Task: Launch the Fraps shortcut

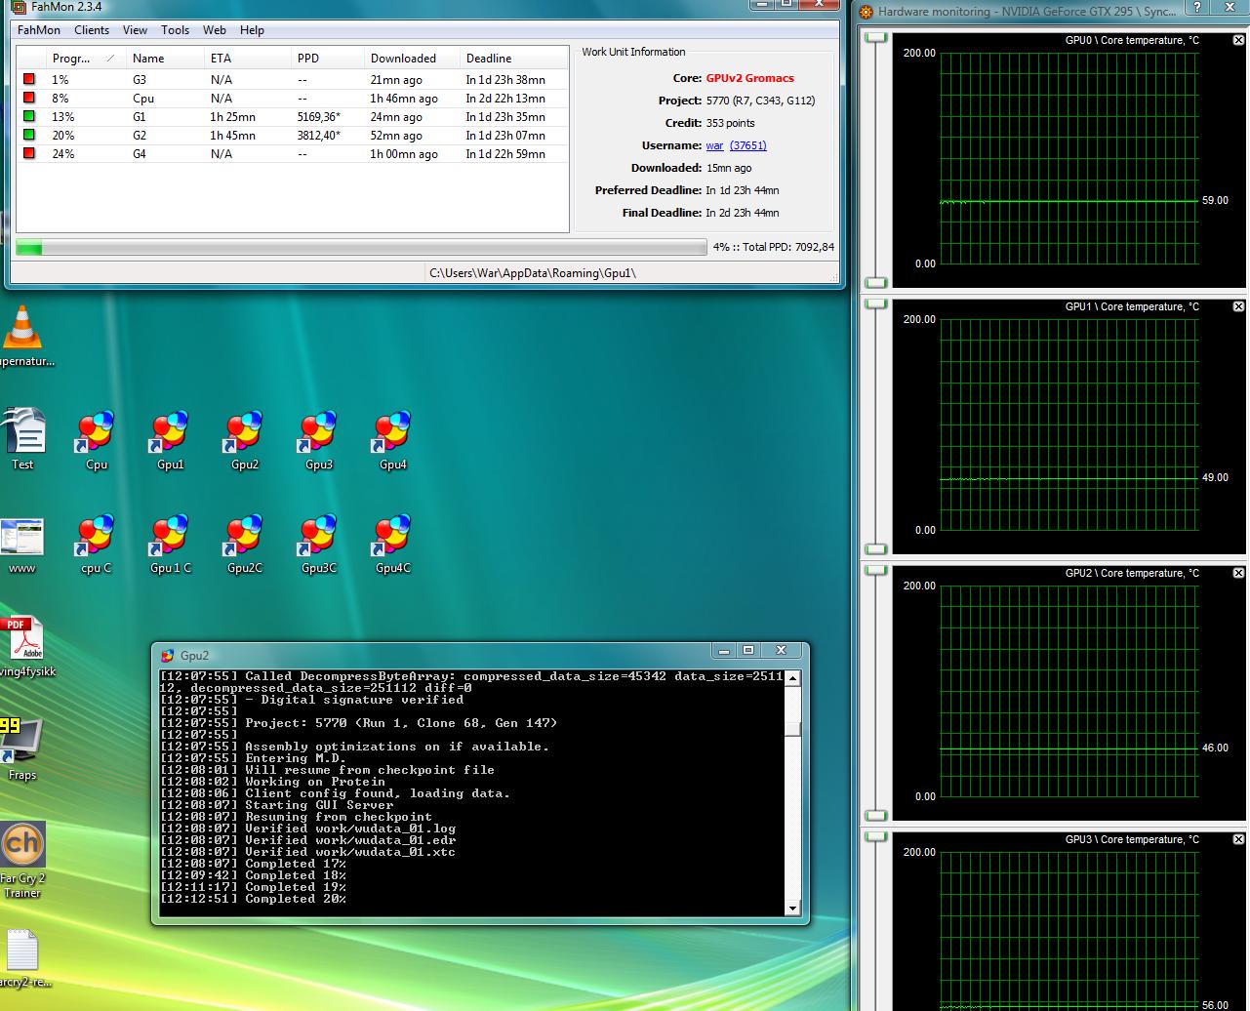Action: [21, 749]
